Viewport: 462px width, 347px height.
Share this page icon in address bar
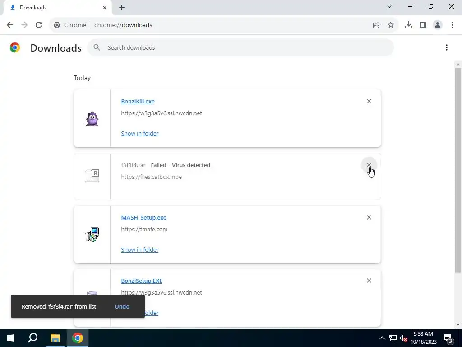click(x=376, y=25)
